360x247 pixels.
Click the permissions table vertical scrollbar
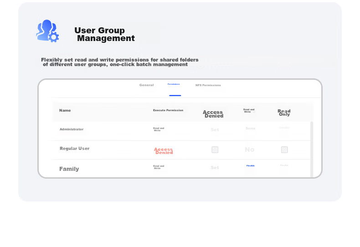tap(312, 149)
